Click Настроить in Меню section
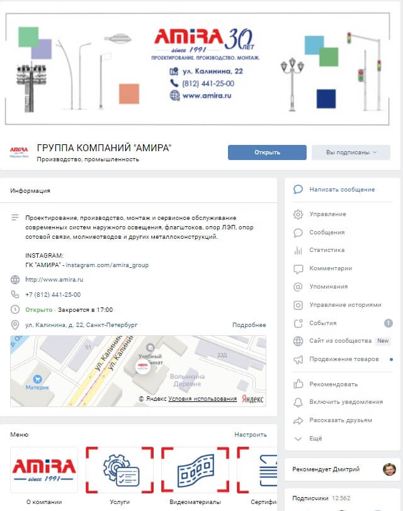The width and height of the screenshot is (403, 511). click(251, 434)
